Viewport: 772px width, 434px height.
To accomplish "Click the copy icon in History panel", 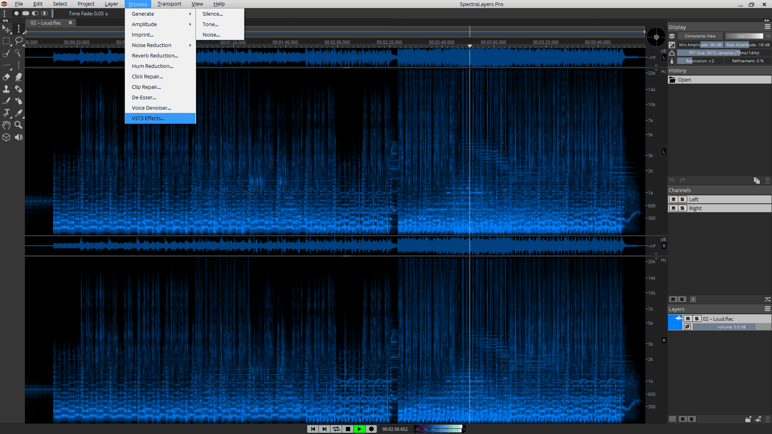I will tap(757, 180).
